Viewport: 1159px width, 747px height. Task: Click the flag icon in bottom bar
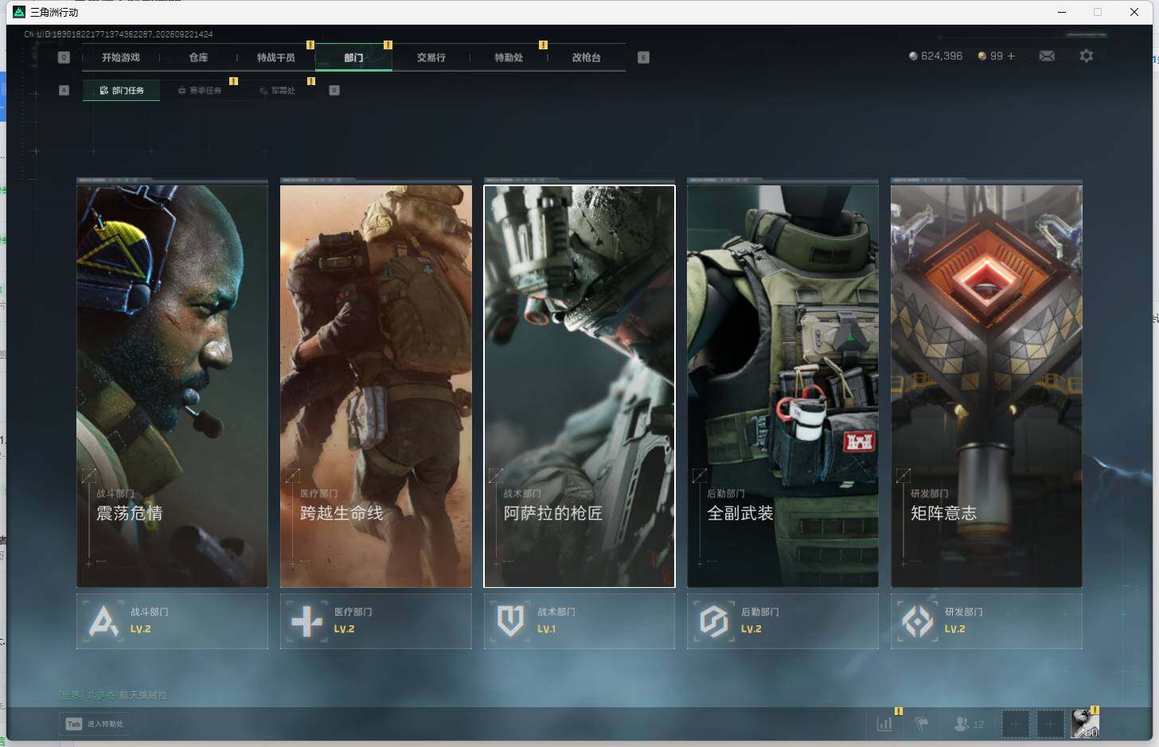click(922, 724)
